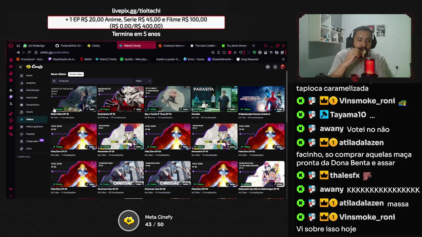Viewport: 422px width, 237px height.
Task: Expand the bookmarks overflow chevron
Action: pos(283,59)
